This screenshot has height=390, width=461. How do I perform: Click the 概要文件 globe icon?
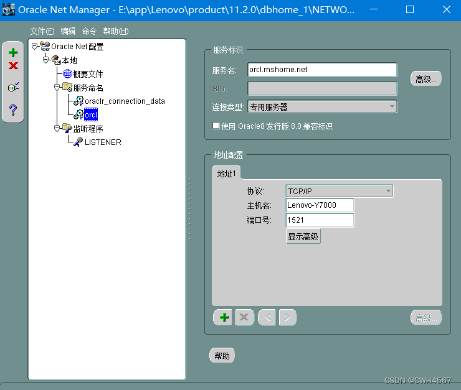point(67,73)
